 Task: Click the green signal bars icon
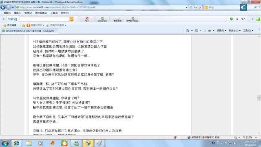(258, 19)
